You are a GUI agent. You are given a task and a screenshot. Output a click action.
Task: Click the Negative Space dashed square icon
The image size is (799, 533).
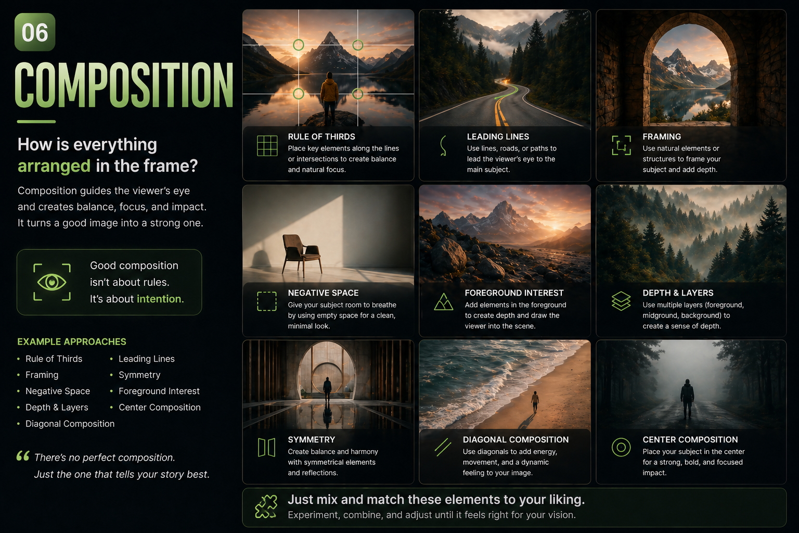pos(267,301)
